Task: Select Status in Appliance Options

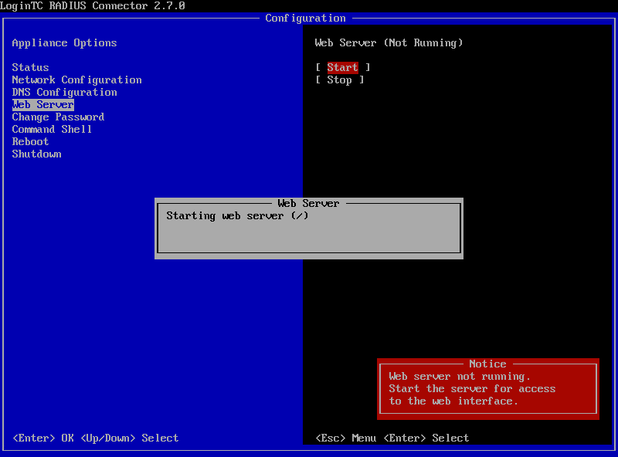Action: pos(30,67)
